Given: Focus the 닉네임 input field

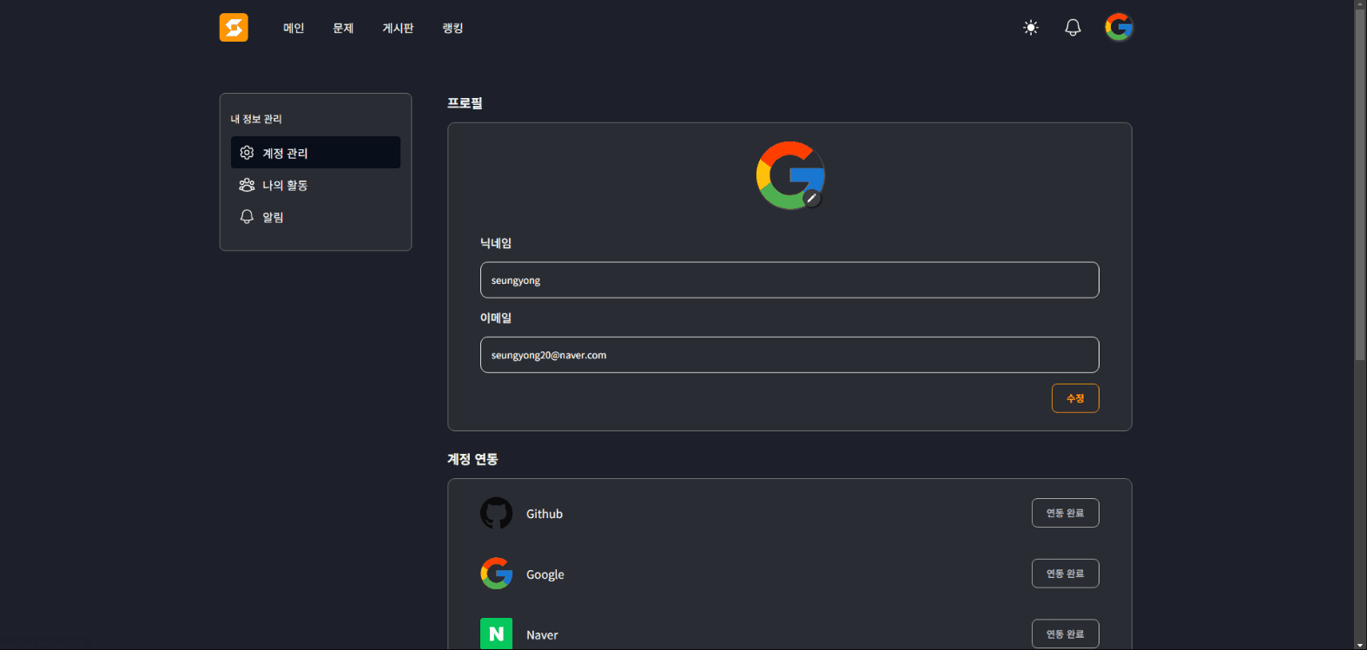Looking at the screenshot, I should tap(789, 280).
